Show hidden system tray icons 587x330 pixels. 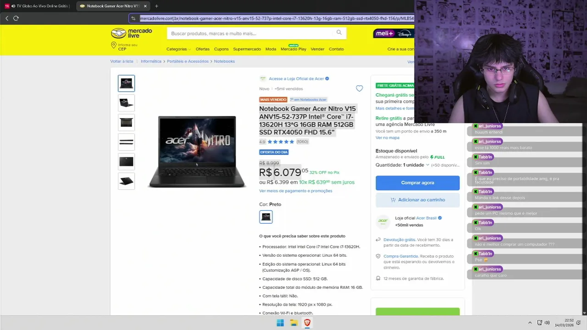point(530,323)
